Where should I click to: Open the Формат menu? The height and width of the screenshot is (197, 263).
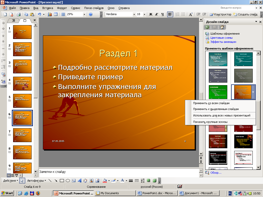click(x=62, y=8)
